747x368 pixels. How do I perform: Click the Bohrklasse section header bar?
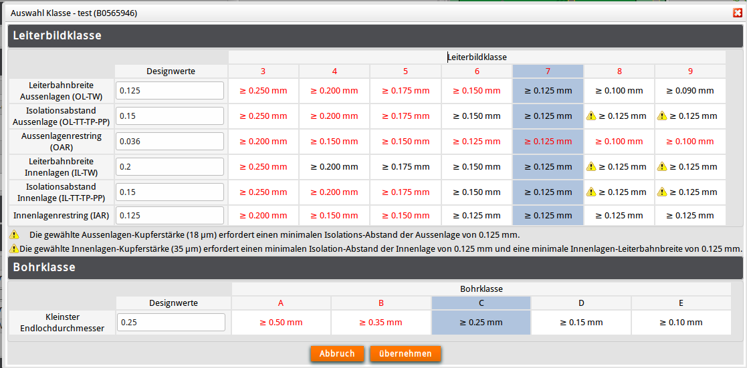375,268
